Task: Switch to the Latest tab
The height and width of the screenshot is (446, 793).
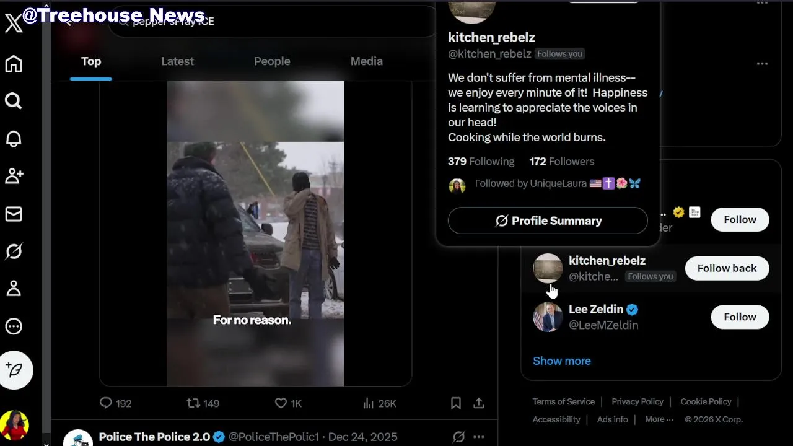Action: coord(177,61)
